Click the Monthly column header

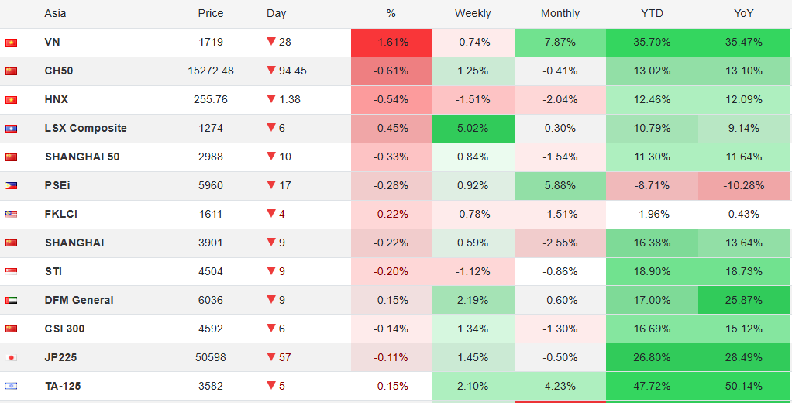[x=560, y=13]
